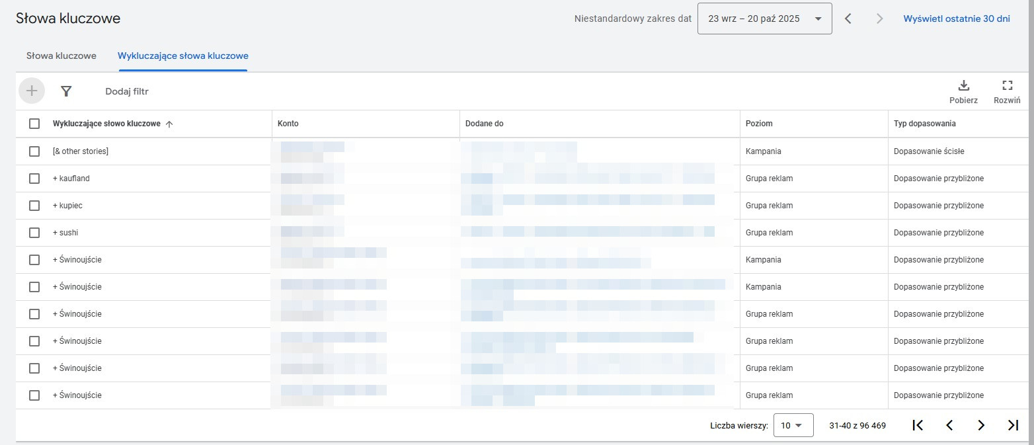Jump to last page of results
This screenshot has width=1034, height=445.
click(x=1013, y=425)
